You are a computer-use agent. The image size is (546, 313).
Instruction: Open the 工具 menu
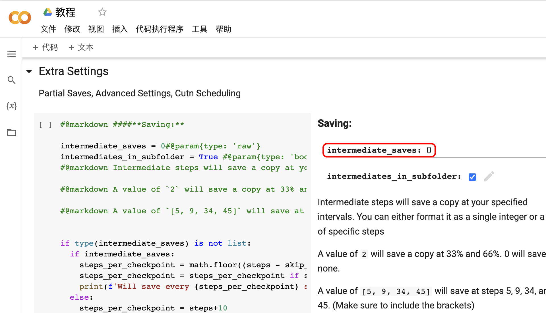(199, 29)
